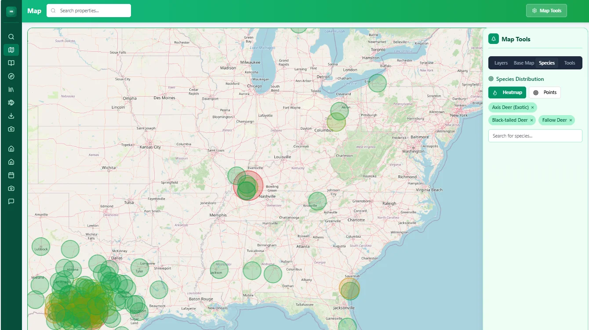The image size is (589, 330).
Task: Click the Omaha label on the map
Action: tap(130, 98)
